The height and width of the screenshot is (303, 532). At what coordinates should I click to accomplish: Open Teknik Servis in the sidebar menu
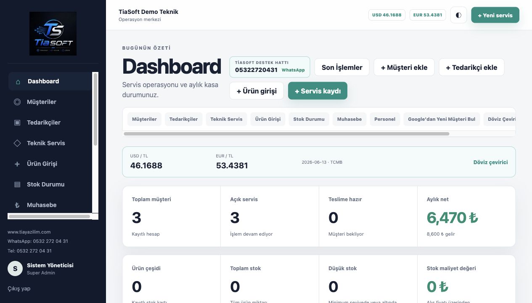[50, 143]
